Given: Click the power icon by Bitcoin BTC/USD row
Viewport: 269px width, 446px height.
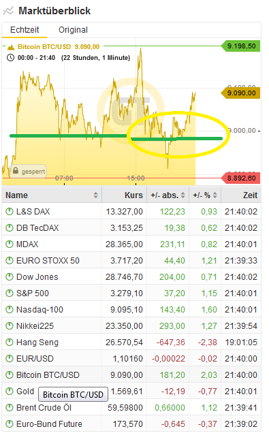Looking at the screenshot, I should pyautogui.click(x=10, y=375).
